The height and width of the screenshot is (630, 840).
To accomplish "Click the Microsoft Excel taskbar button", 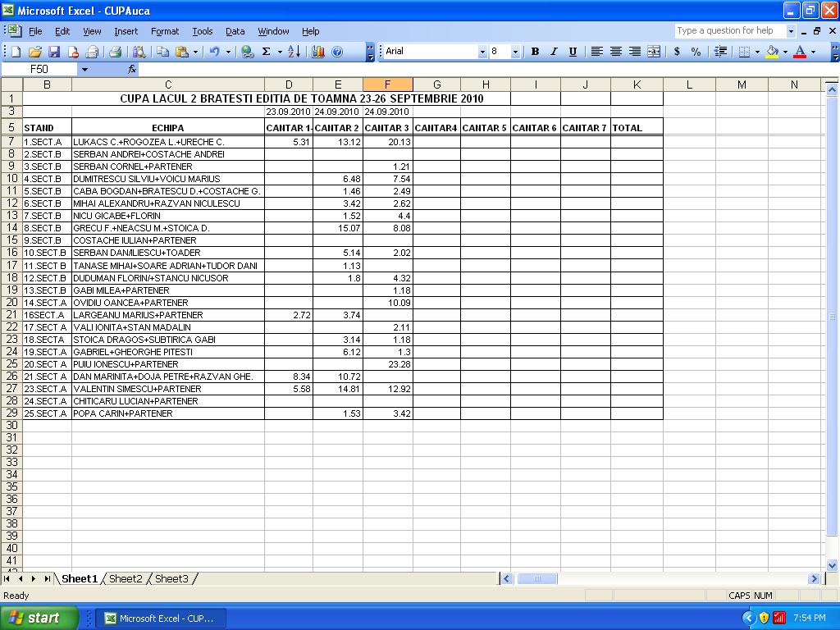I will 159,618.
